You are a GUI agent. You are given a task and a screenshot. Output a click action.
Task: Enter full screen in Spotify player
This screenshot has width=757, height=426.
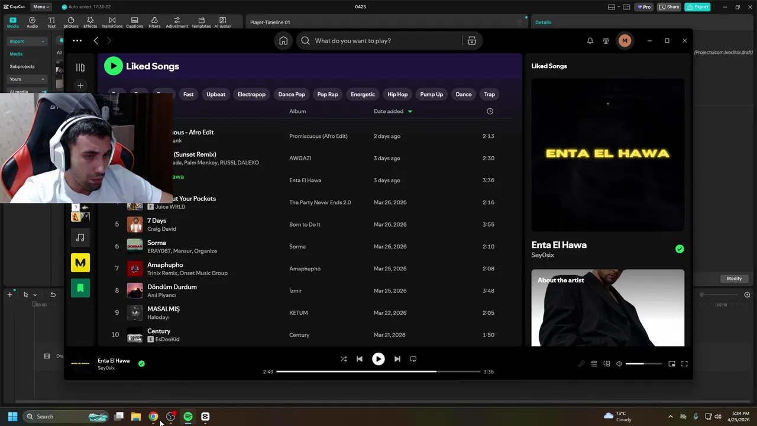point(684,364)
